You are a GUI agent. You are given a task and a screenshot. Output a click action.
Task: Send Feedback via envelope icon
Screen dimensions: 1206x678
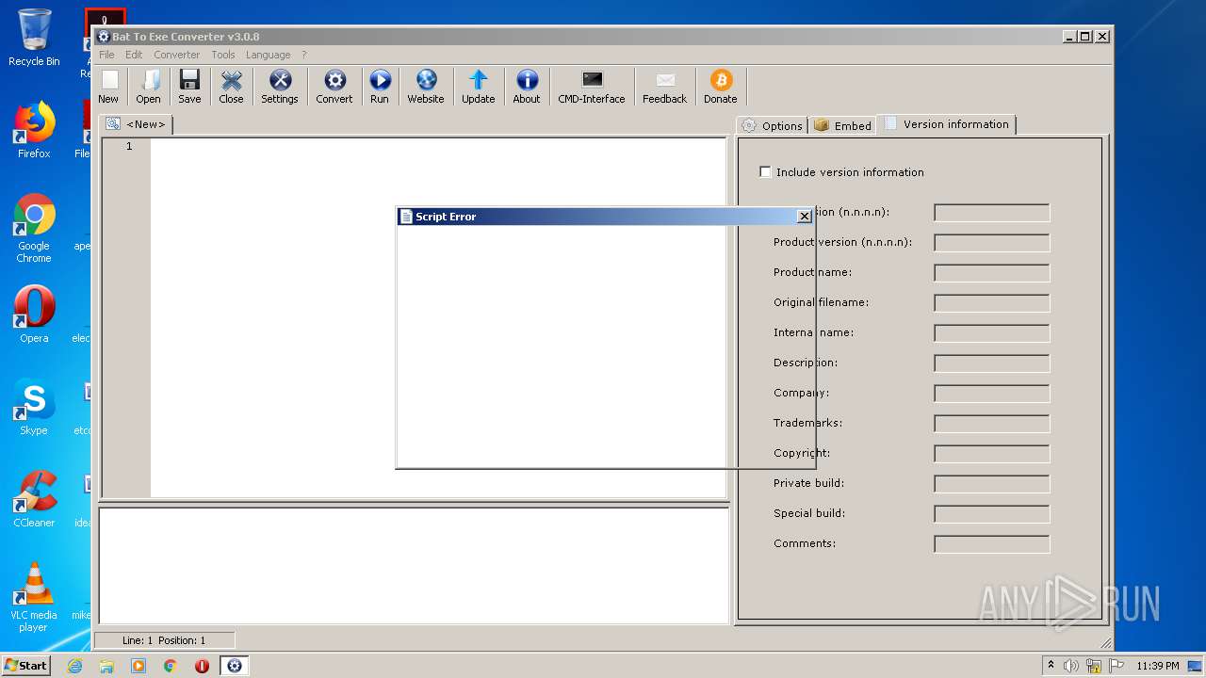[x=665, y=87]
